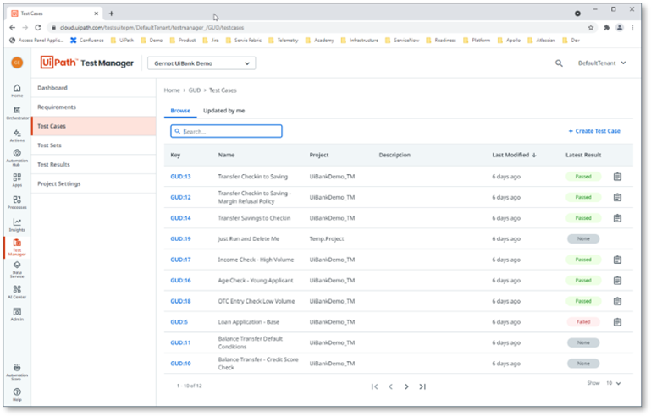Open Orchestrator from the left sidebar
Image resolution: width=651 pixels, height=416 pixels.
click(17, 112)
